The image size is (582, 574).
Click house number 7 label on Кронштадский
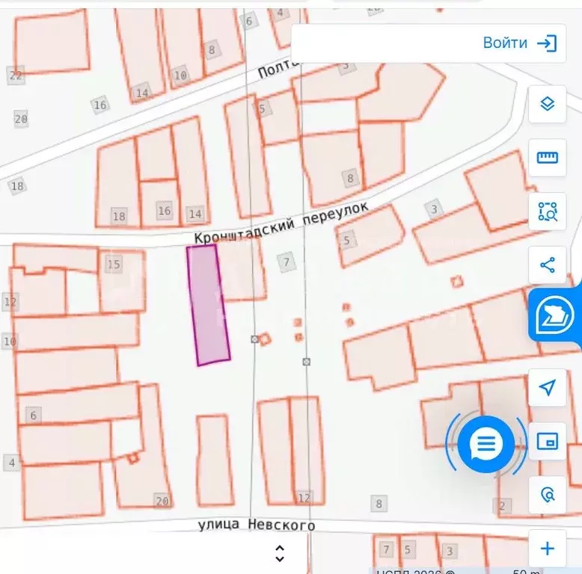[x=286, y=262]
